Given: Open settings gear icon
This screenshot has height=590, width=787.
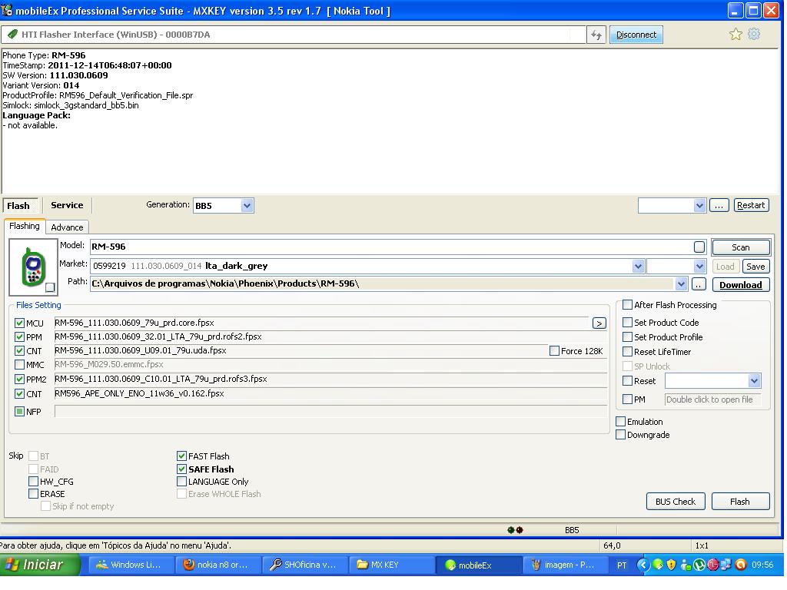Looking at the screenshot, I should click(x=753, y=34).
